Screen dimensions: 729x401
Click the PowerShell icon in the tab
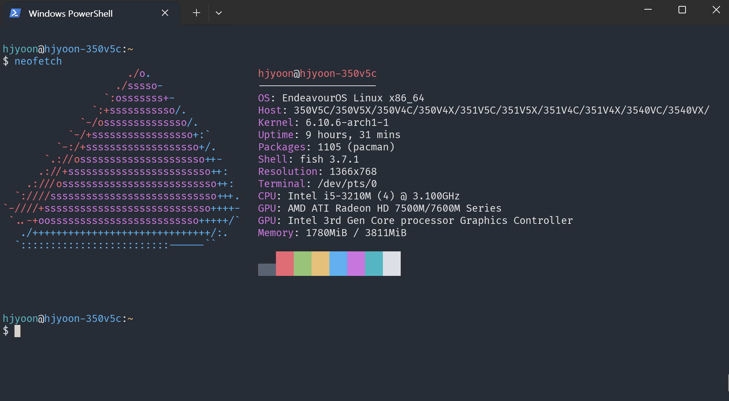tap(15, 13)
